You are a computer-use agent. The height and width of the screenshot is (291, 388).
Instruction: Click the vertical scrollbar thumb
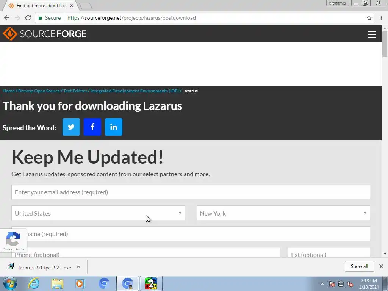click(385, 44)
